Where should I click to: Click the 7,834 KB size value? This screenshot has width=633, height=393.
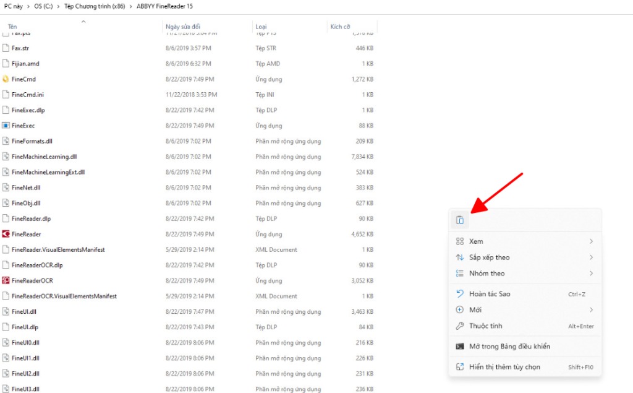pyautogui.click(x=362, y=157)
